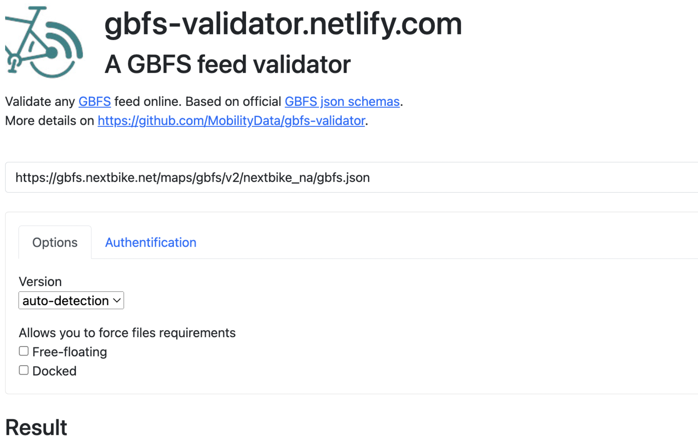The width and height of the screenshot is (698, 440).
Task: Enable the Free-floating checkbox
Action: [23, 351]
